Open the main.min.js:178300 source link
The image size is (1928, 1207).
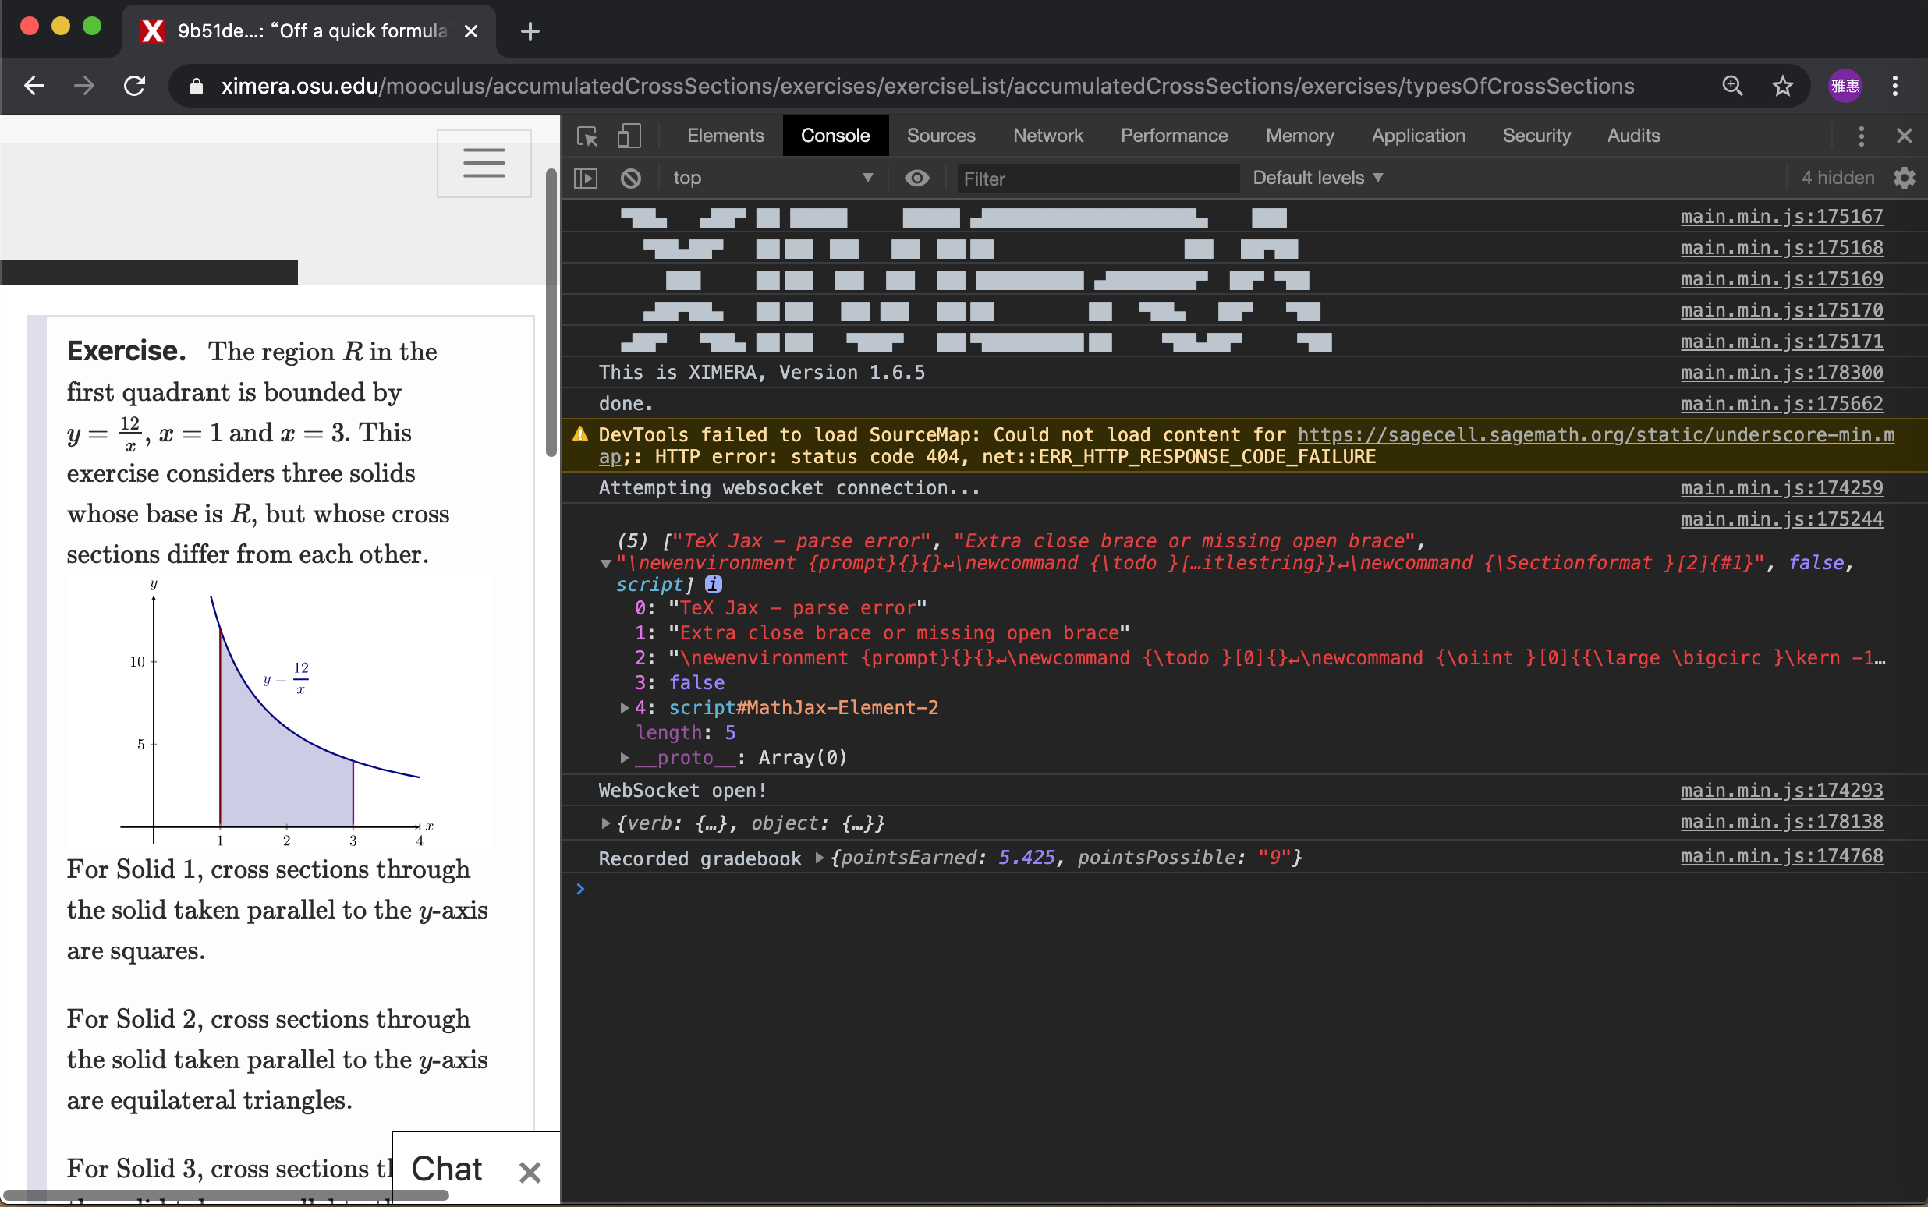pos(1781,372)
